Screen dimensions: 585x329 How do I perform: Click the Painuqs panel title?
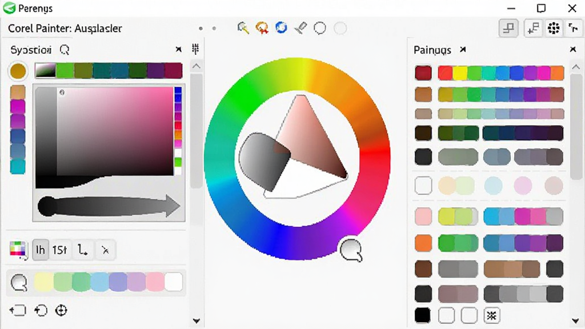pos(432,50)
